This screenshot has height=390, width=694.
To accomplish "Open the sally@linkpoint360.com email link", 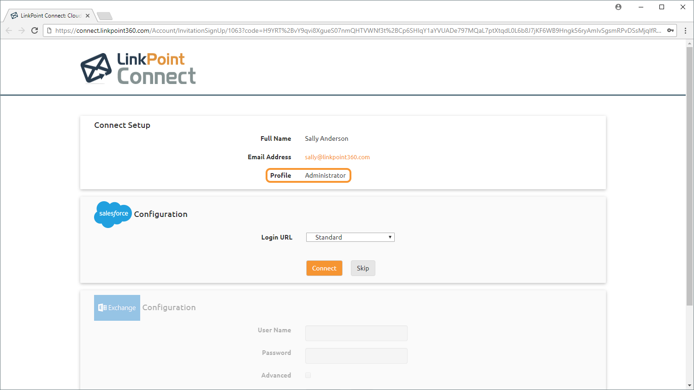I will (337, 157).
